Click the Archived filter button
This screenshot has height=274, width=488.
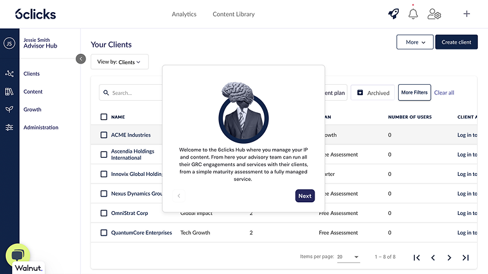coord(373,92)
